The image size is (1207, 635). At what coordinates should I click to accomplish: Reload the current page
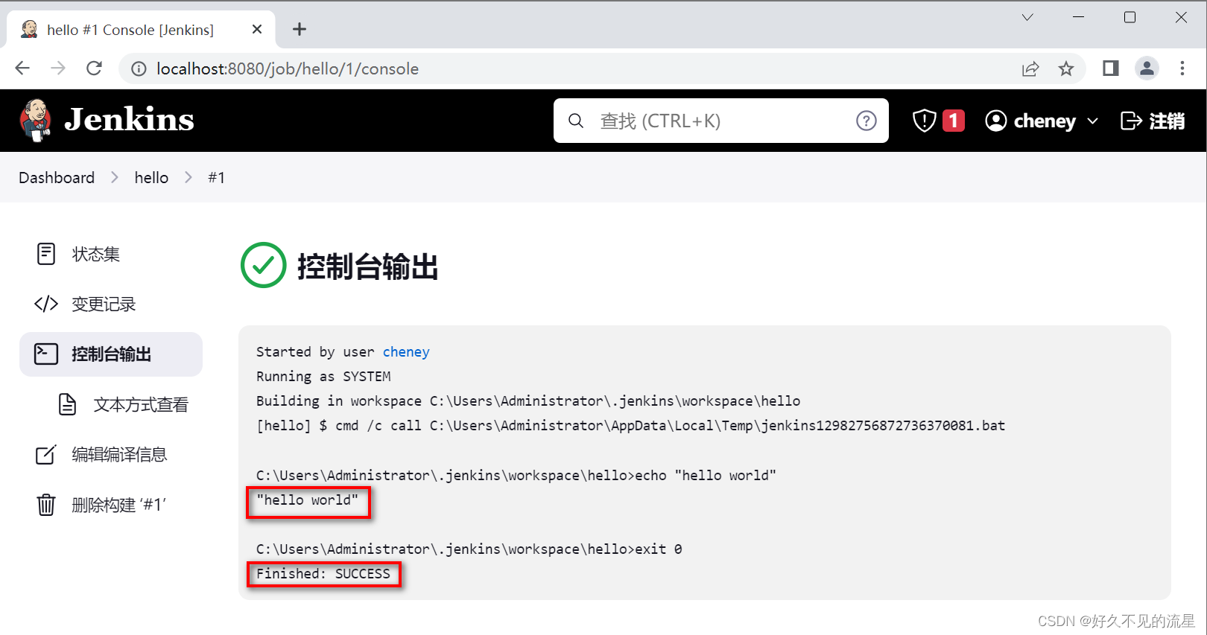coord(94,68)
